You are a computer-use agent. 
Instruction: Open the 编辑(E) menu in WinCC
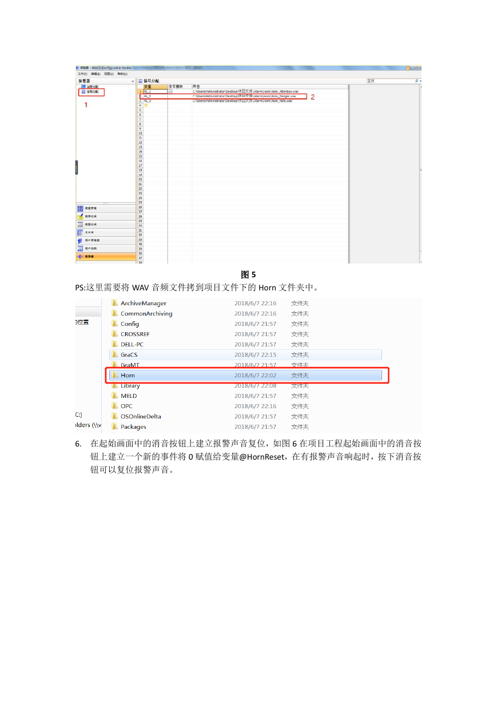pyautogui.click(x=96, y=74)
